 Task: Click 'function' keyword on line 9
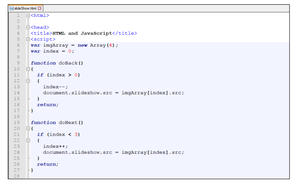point(43,63)
